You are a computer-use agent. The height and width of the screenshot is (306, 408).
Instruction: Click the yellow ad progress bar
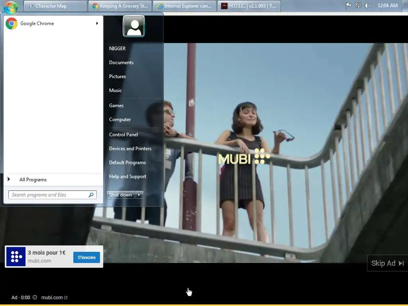pyautogui.click(x=204, y=305)
